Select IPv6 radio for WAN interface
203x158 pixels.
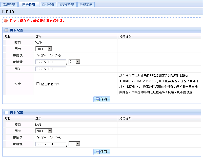tap(51, 55)
